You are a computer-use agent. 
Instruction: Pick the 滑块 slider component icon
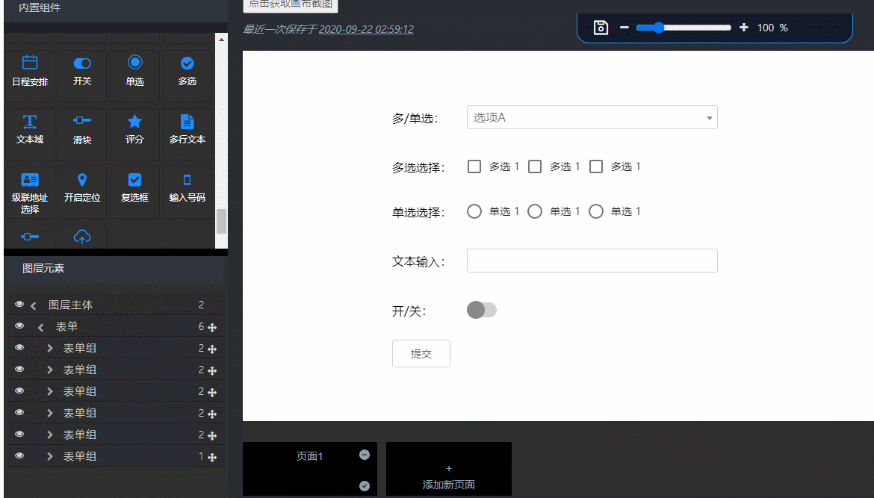click(x=82, y=121)
